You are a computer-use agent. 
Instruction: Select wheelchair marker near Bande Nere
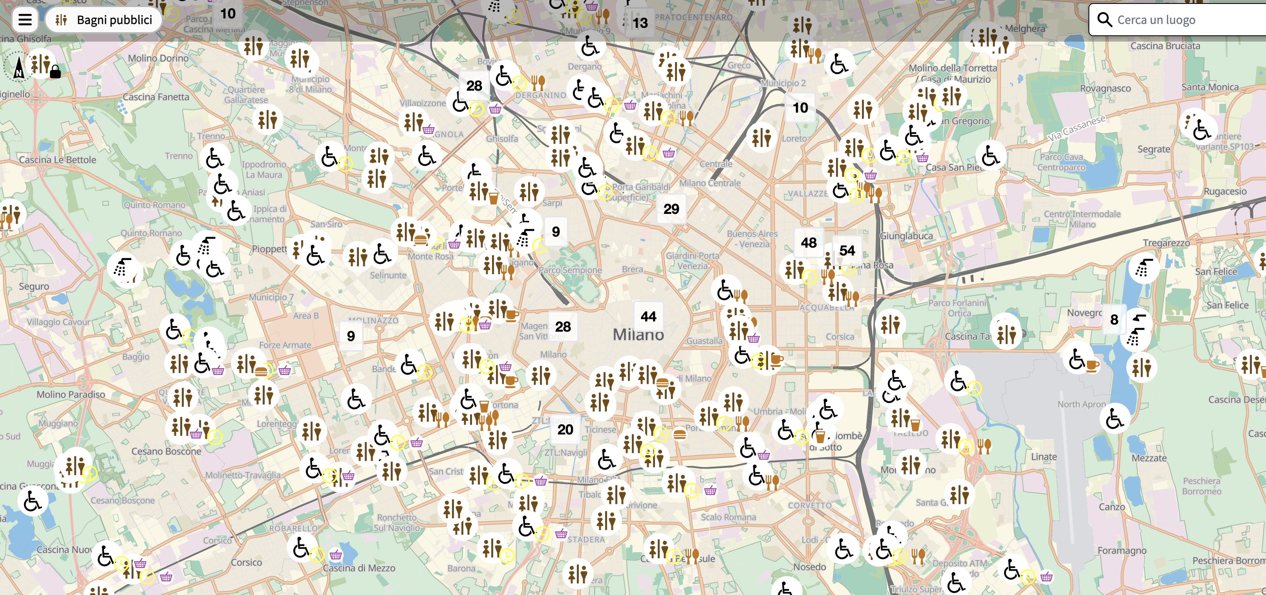408,365
